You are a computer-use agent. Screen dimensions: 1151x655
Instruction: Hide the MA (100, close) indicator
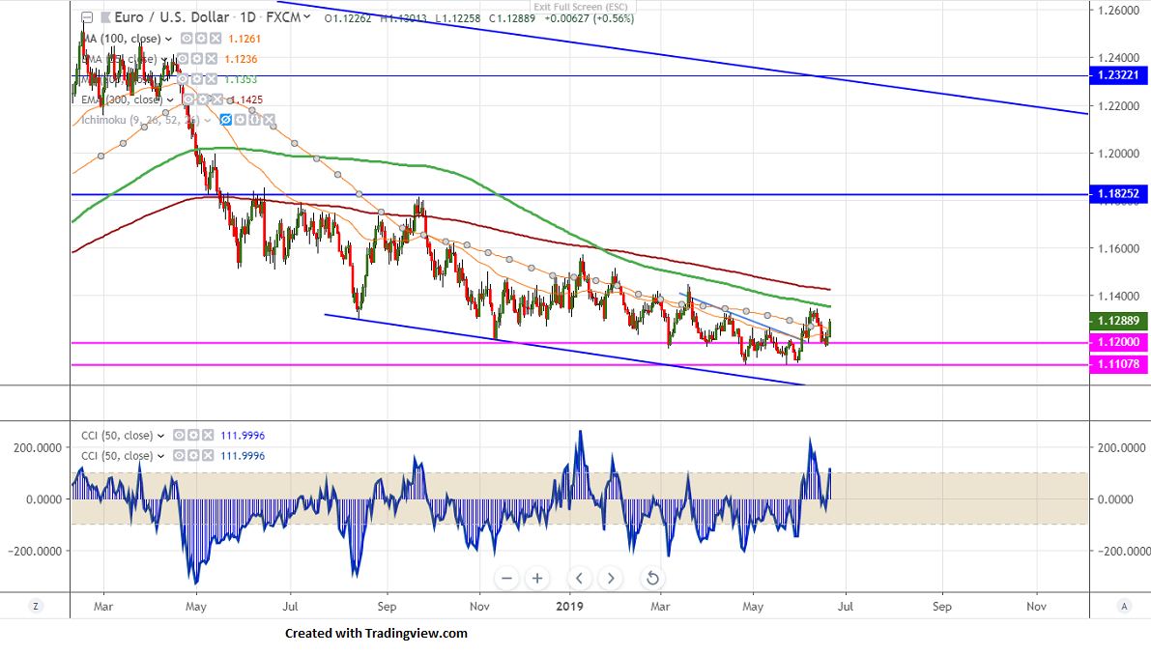pyautogui.click(x=187, y=39)
